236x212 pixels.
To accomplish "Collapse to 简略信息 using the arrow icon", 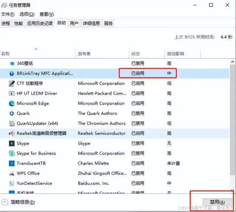I will pyautogui.click(x=5, y=202).
